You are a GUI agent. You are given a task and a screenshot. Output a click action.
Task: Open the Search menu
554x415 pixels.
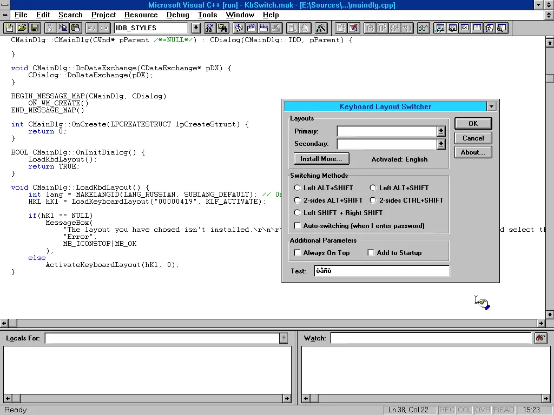(70, 15)
